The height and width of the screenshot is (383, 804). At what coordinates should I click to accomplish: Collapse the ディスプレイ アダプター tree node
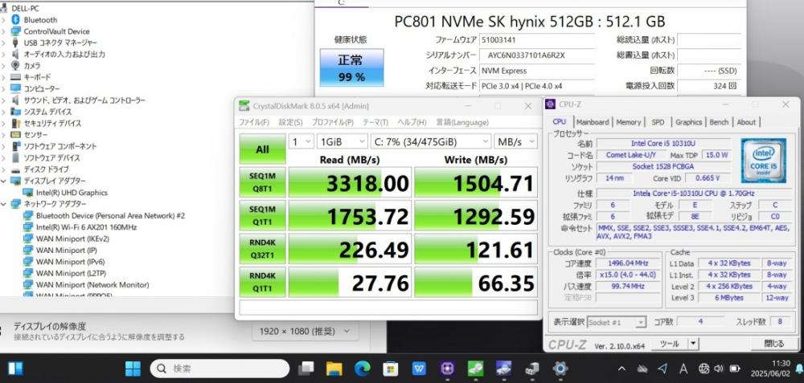tap(4, 181)
